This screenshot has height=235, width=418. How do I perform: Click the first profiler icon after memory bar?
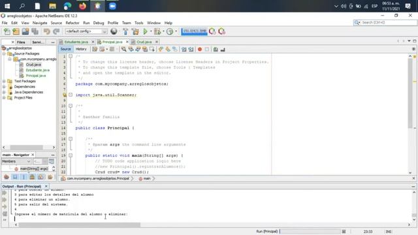tap(212, 31)
